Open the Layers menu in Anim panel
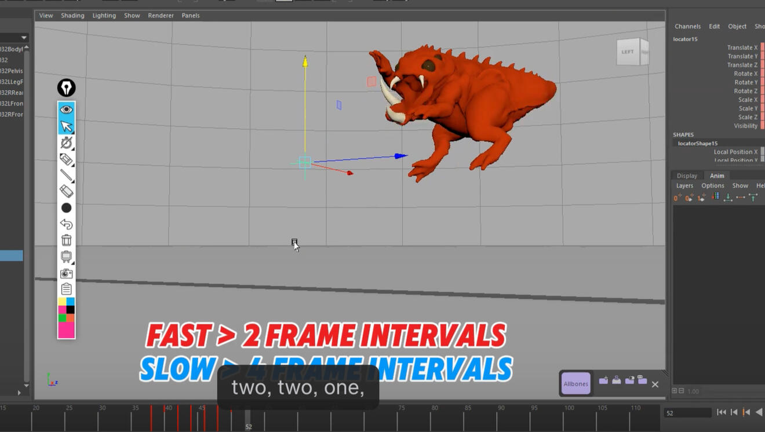 pos(684,186)
